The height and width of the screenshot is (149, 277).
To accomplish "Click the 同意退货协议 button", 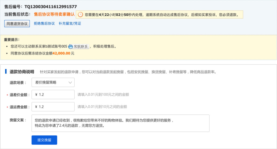I will pos(17,24).
